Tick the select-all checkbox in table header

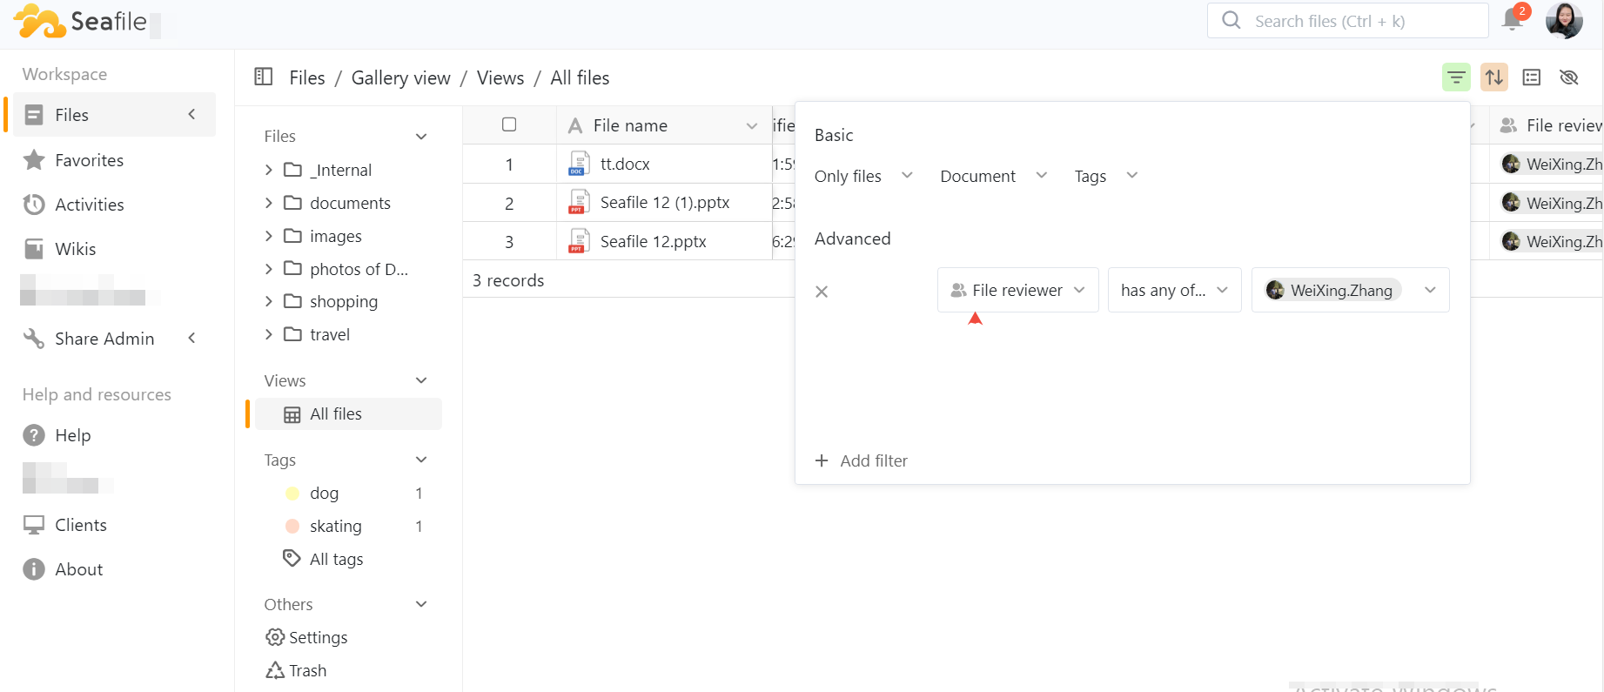click(509, 124)
